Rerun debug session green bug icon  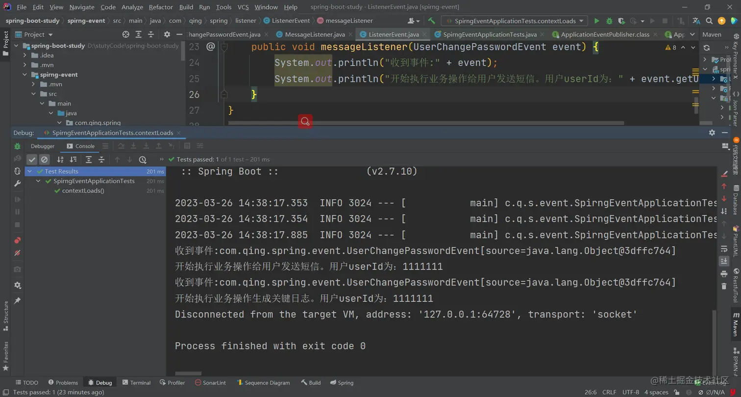click(18, 146)
